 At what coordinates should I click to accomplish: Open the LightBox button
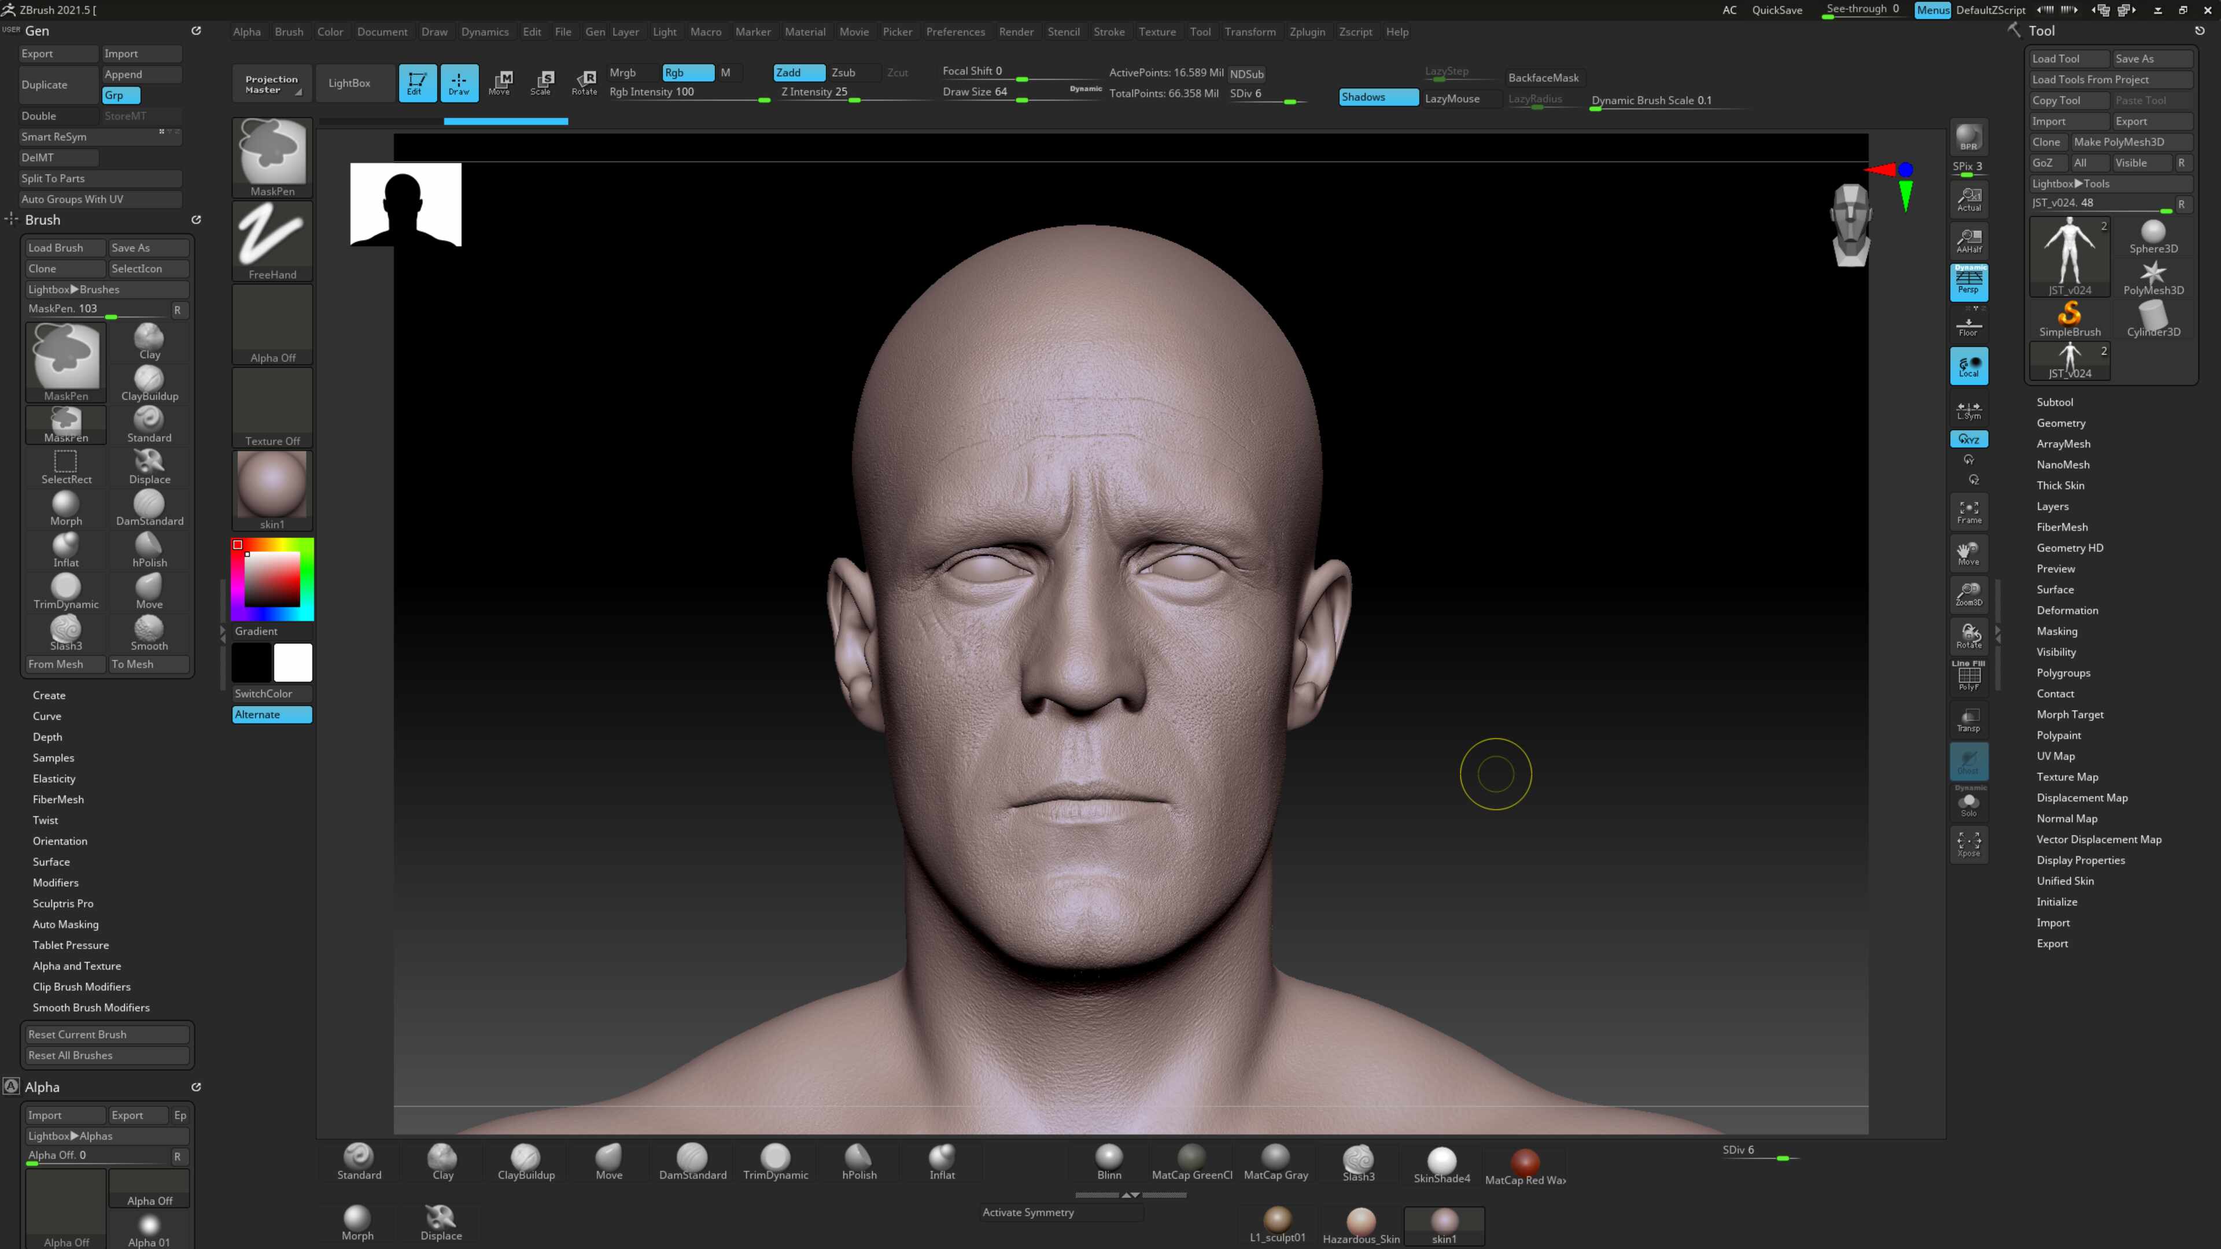point(349,83)
